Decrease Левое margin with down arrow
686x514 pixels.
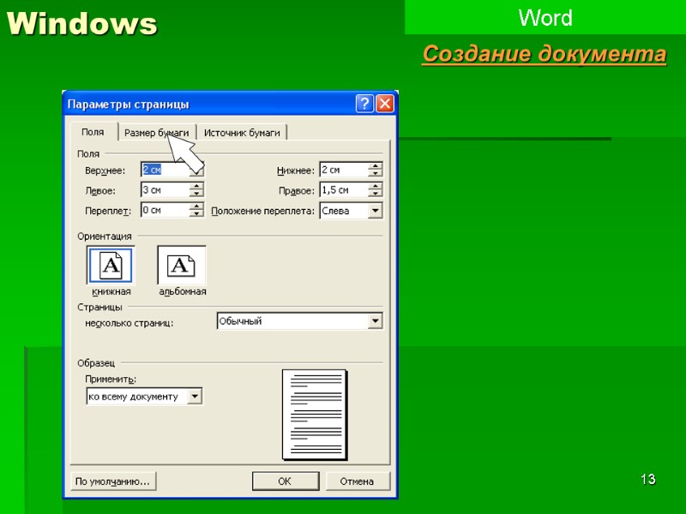pos(197,194)
